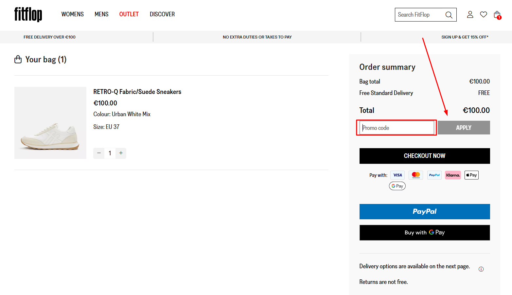
Task: Select the Visa payment icon
Action: pos(397,175)
